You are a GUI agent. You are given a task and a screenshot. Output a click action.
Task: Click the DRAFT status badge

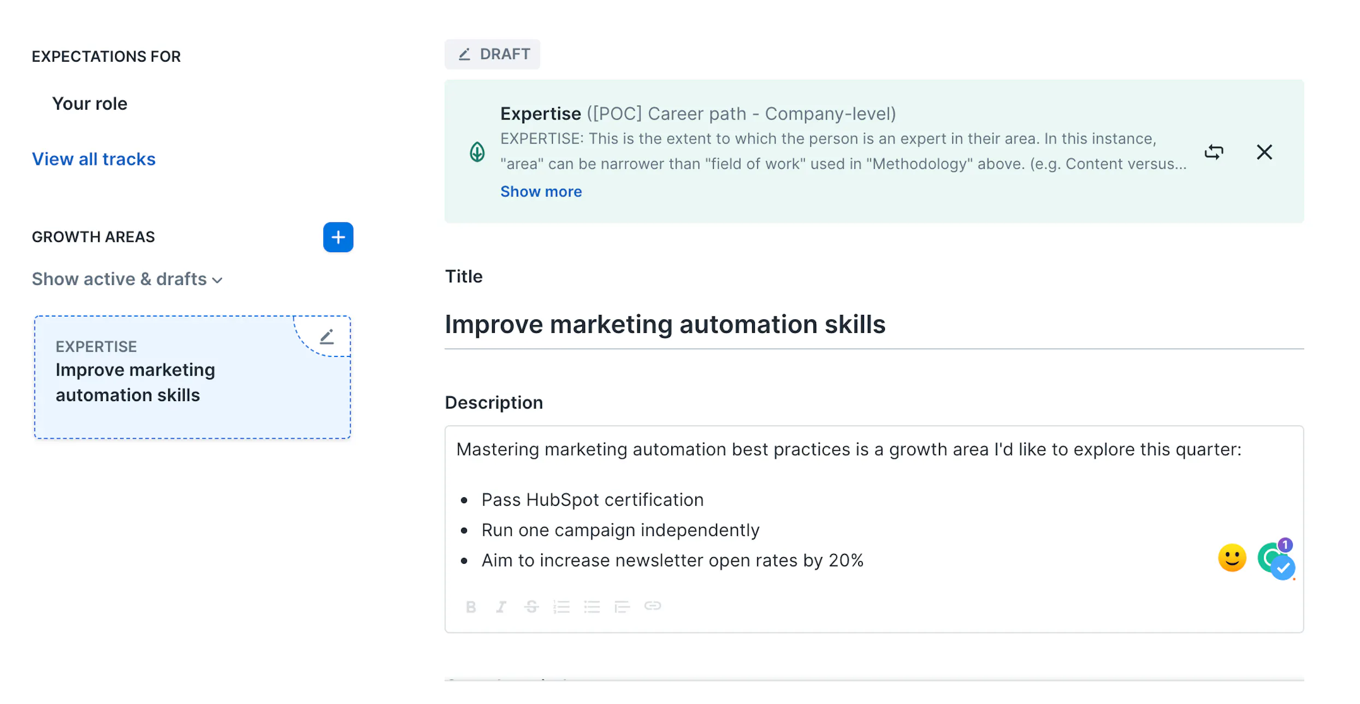pos(492,54)
